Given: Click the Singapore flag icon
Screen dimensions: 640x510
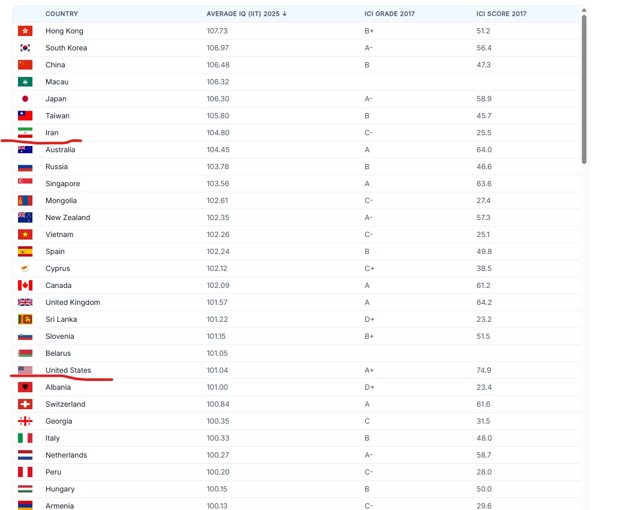Looking at the screenshot, I should pyautogui.click(x=25, y=184).
